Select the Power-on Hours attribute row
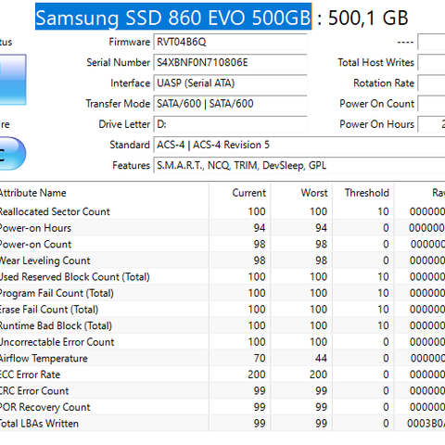 coord(222,228)
